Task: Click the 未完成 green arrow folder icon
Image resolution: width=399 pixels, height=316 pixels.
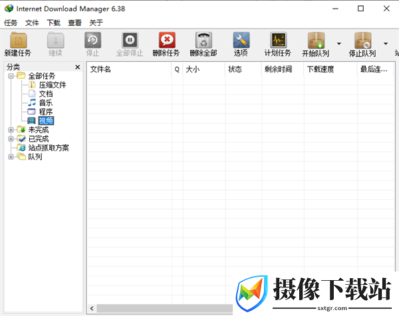Action: (21, 130)
